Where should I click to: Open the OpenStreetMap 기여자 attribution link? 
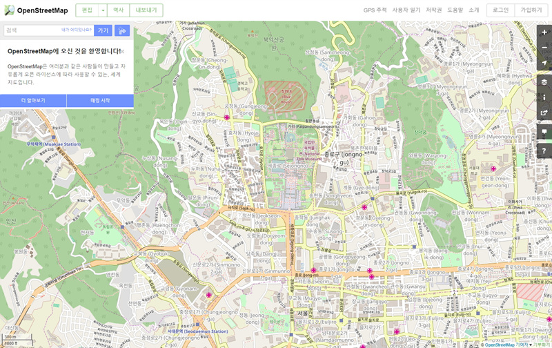[506, 345]
